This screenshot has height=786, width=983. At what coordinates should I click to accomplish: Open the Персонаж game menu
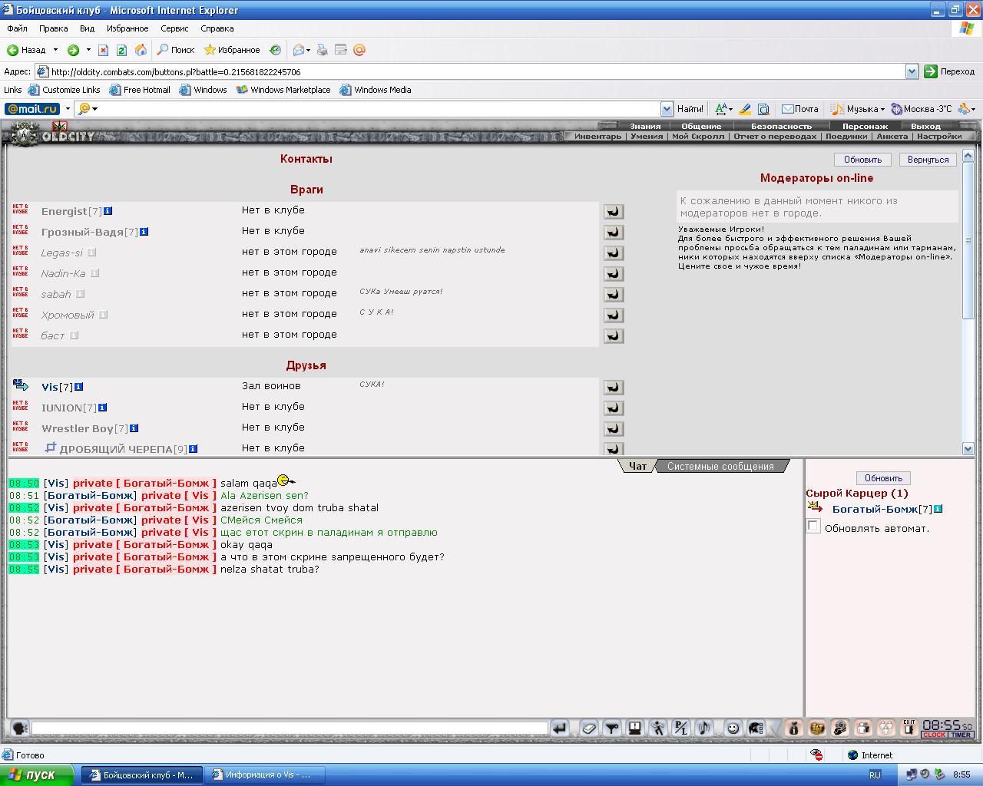click(865, 126)
